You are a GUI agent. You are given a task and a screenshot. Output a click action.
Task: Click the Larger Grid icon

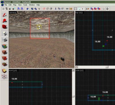14,9
